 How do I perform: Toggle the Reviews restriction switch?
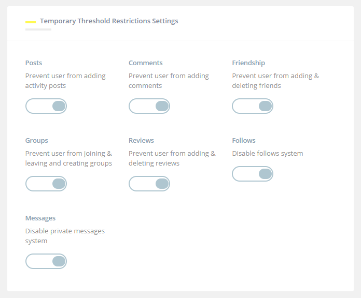click(x=149, y=184)
